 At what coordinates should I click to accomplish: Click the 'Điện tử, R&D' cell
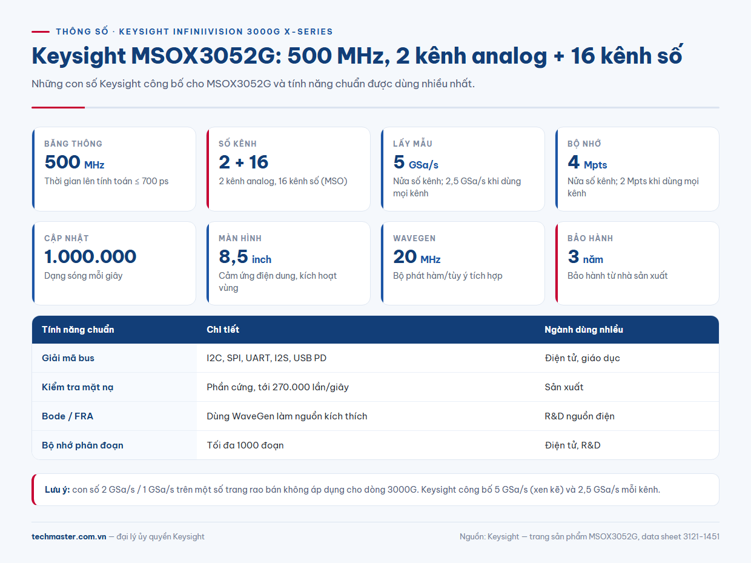(572, 445)
